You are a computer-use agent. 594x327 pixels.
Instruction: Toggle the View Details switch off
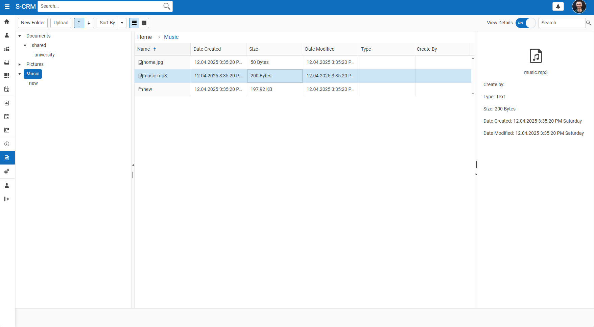click(x=526, y=23)
